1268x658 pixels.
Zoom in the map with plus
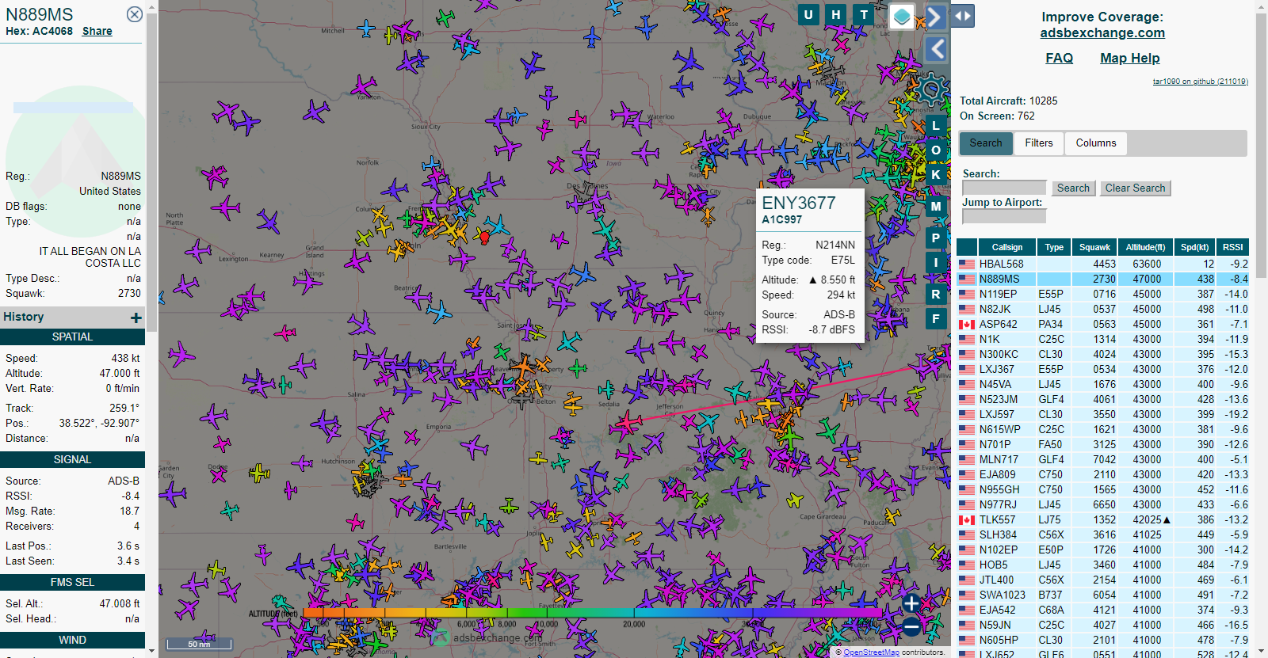point(911,603)
